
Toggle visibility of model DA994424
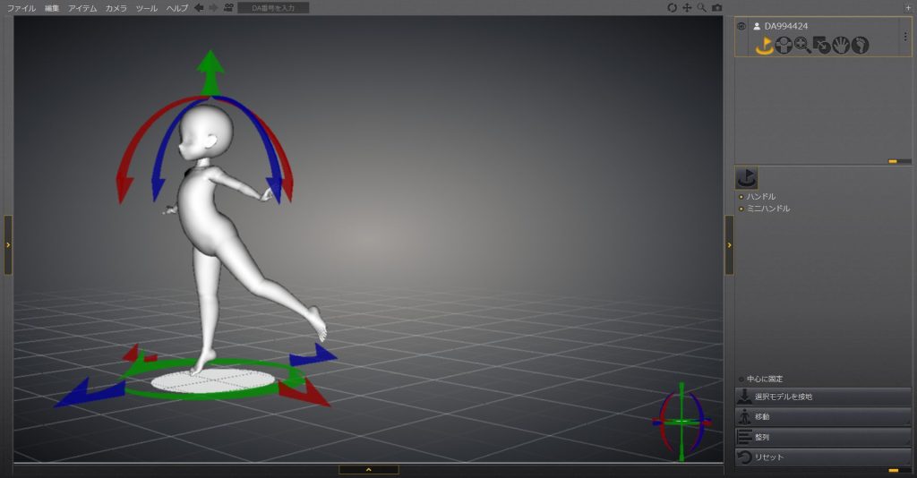coord(741,26)
